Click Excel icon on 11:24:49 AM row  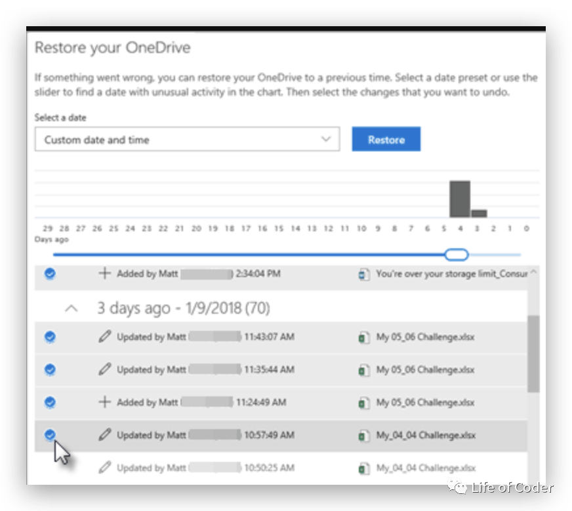coord(364,403)
